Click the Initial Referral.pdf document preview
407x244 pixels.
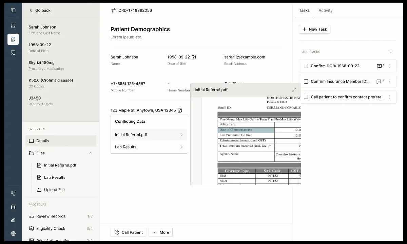[246, 141]
